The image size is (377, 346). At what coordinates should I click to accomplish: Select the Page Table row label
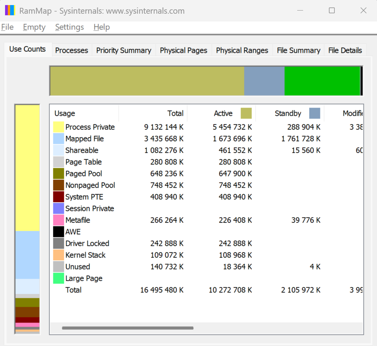tap(83, 162)
